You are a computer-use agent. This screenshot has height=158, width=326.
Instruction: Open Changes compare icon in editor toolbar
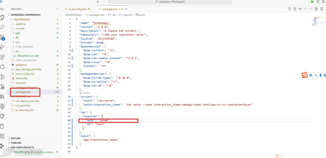click(295, 9)
